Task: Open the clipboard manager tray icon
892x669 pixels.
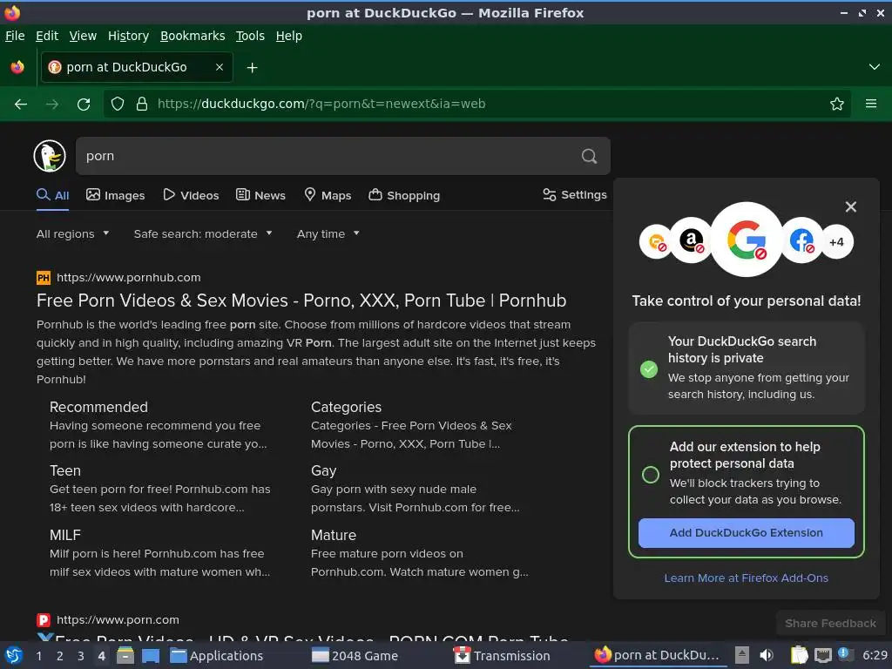Action: (x=800, y=655)
